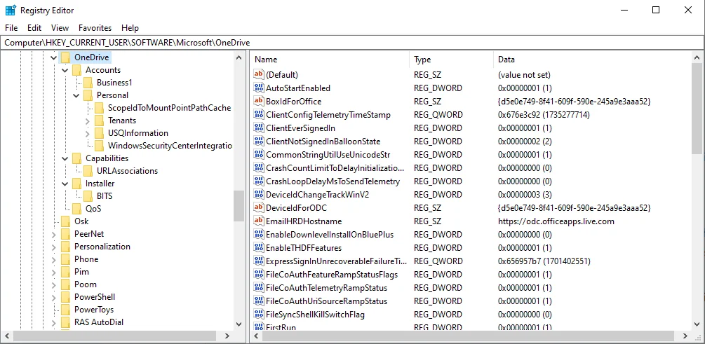Image resolution: width=705 pixels, height=344 pixels.
Task: Expand the Tenants tree node
Action: click(87, 121)
